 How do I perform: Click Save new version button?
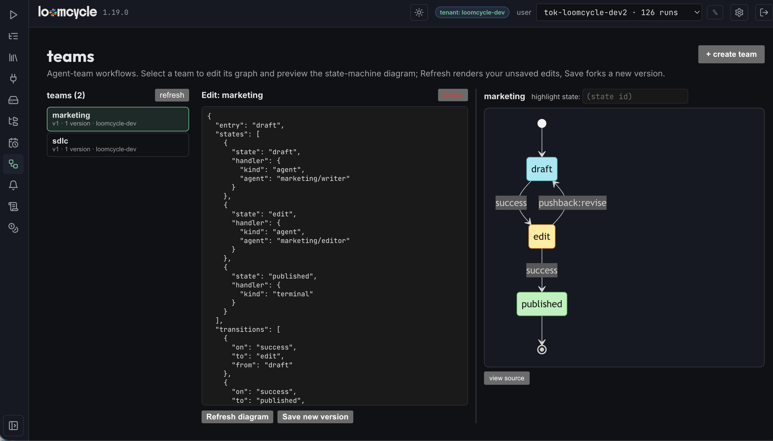click(x=315, y=417)
